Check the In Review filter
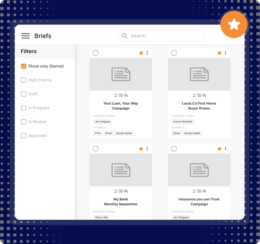The height and width of the screenshot is (244, 260). point(24,122)
